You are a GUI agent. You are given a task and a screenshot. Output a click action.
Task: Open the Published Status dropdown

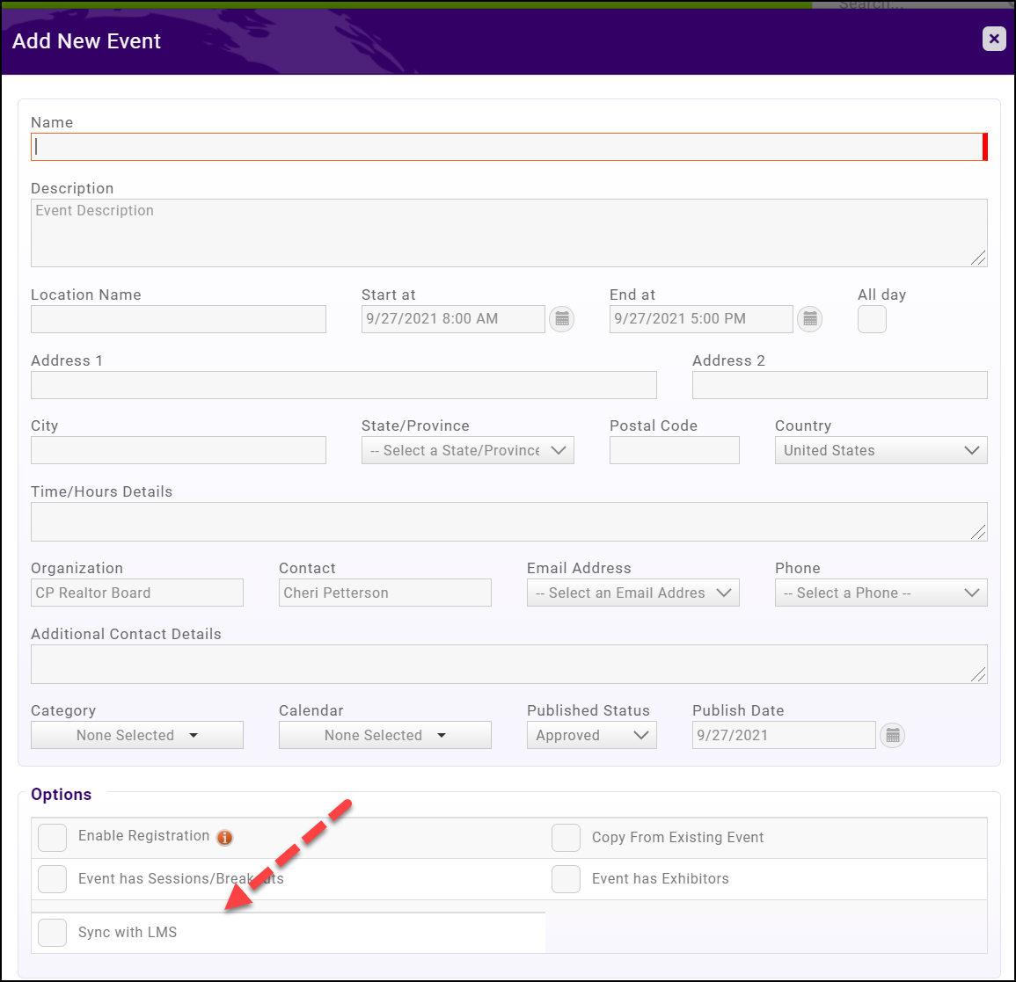point(591,736)
